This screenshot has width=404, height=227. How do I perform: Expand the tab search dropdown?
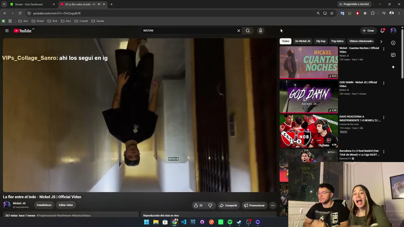(x=4, y=4)
